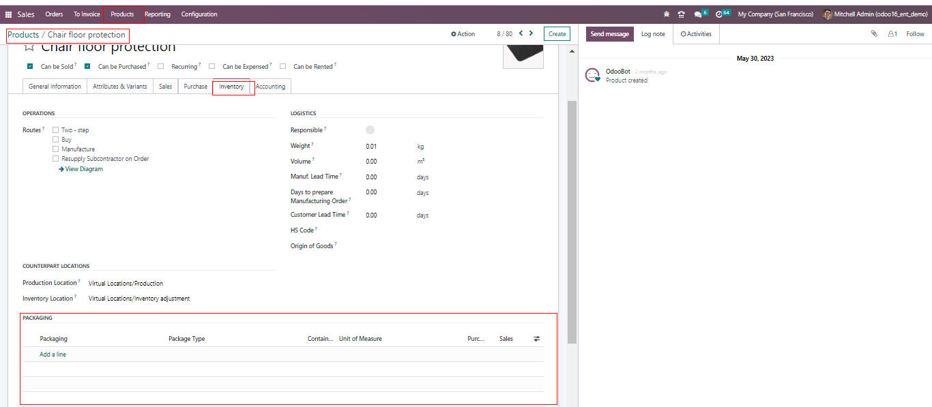Click the debug bug icon in top bar
This screenshot has height=407, width=932.
(x=667, y=14)
